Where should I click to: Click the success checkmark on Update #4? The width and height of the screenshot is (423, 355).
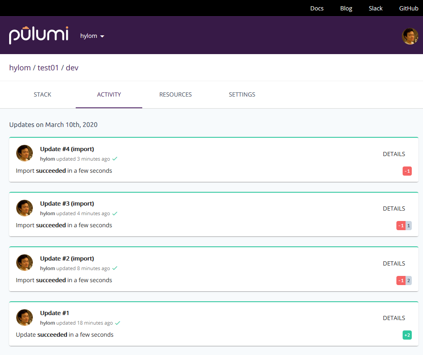pyautogui.click(x=115, y=159)
